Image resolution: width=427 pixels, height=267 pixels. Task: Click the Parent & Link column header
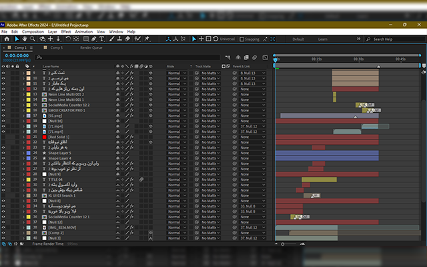point(242,67)
